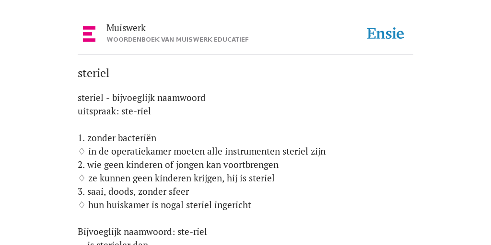
Task: Open the Ensie logo link
Action: (386, 34)
